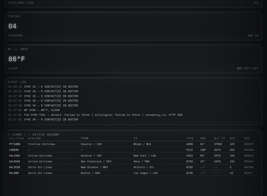Click the WX SYNC – 86°F, CLEAR log entry
This screenshot has height=196, width=267.
pyautogui.click(x=34, y=110)
